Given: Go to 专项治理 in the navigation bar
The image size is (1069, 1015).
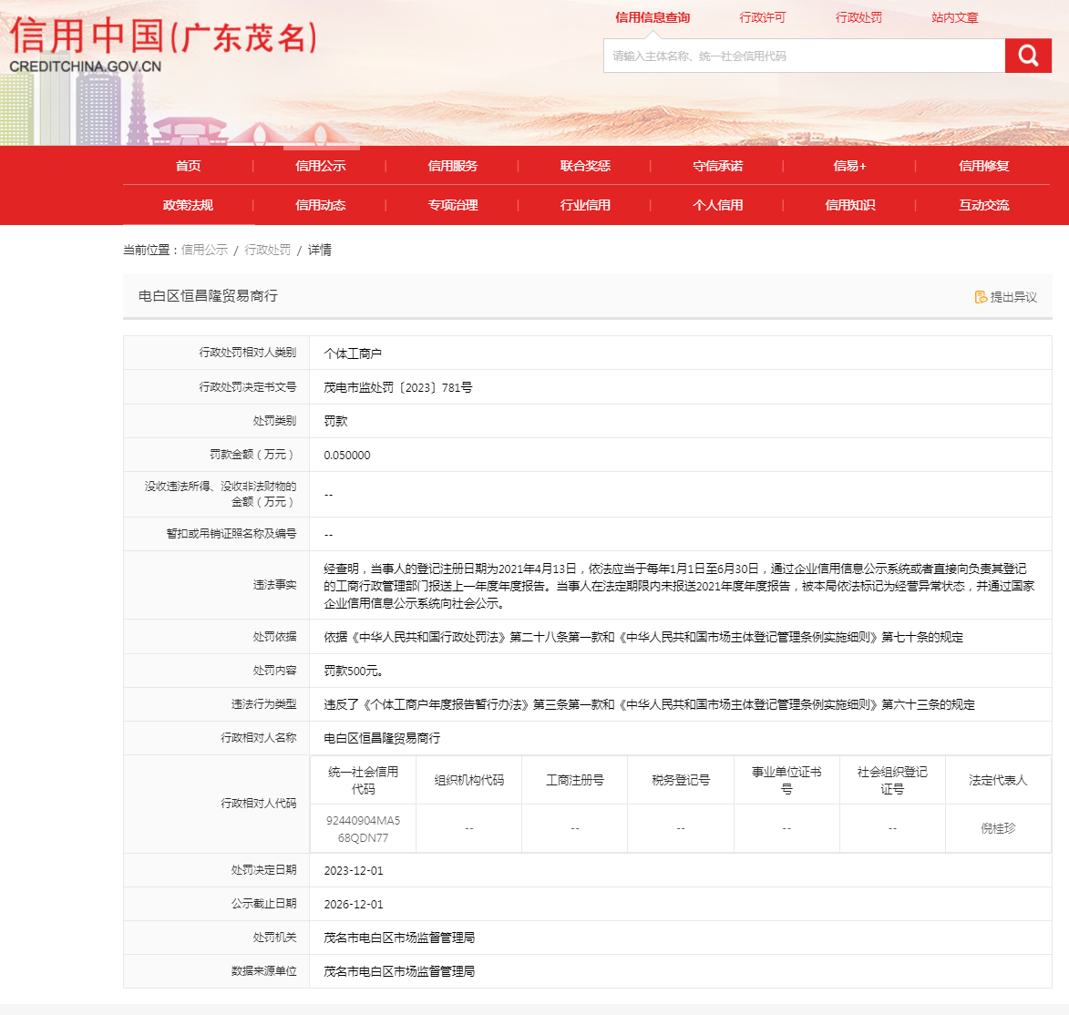Looking at the screenshot, I should click(x=453, y=205).
